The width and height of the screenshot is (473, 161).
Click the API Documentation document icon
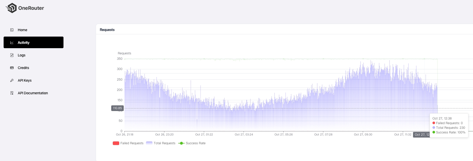(x=12, y=93)
